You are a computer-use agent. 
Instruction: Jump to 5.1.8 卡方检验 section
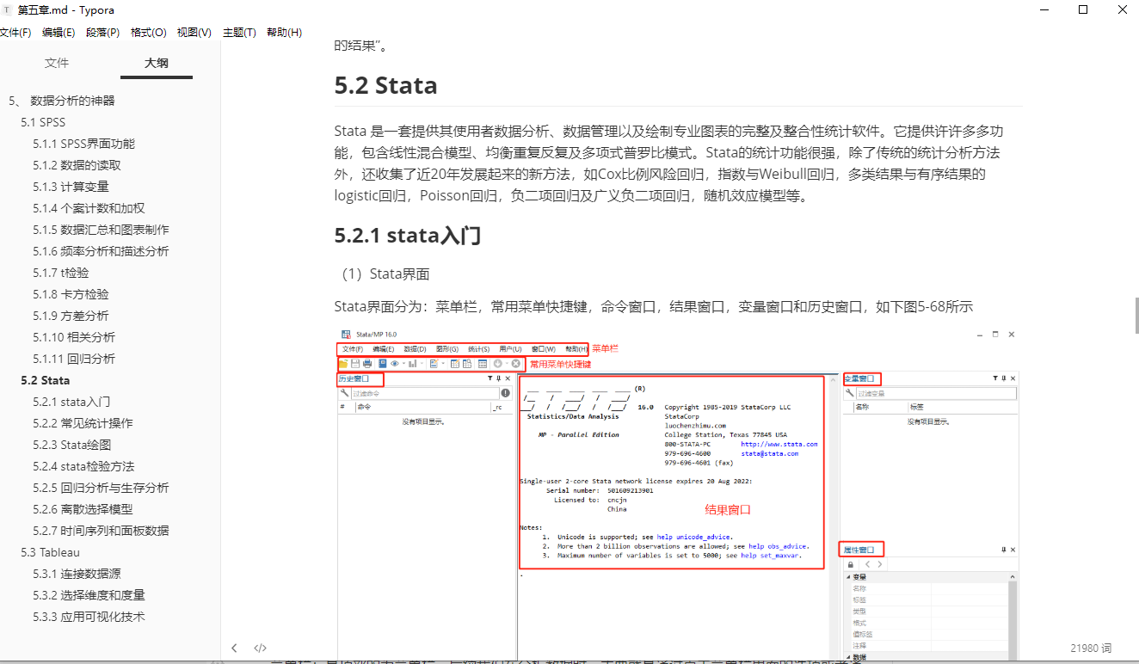tap(71, 294)
